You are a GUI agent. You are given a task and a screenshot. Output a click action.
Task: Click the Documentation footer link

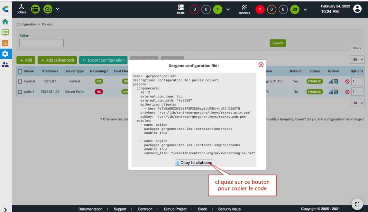coord(90,209)
